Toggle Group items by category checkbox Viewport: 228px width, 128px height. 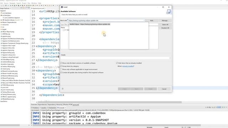point(61,66)
